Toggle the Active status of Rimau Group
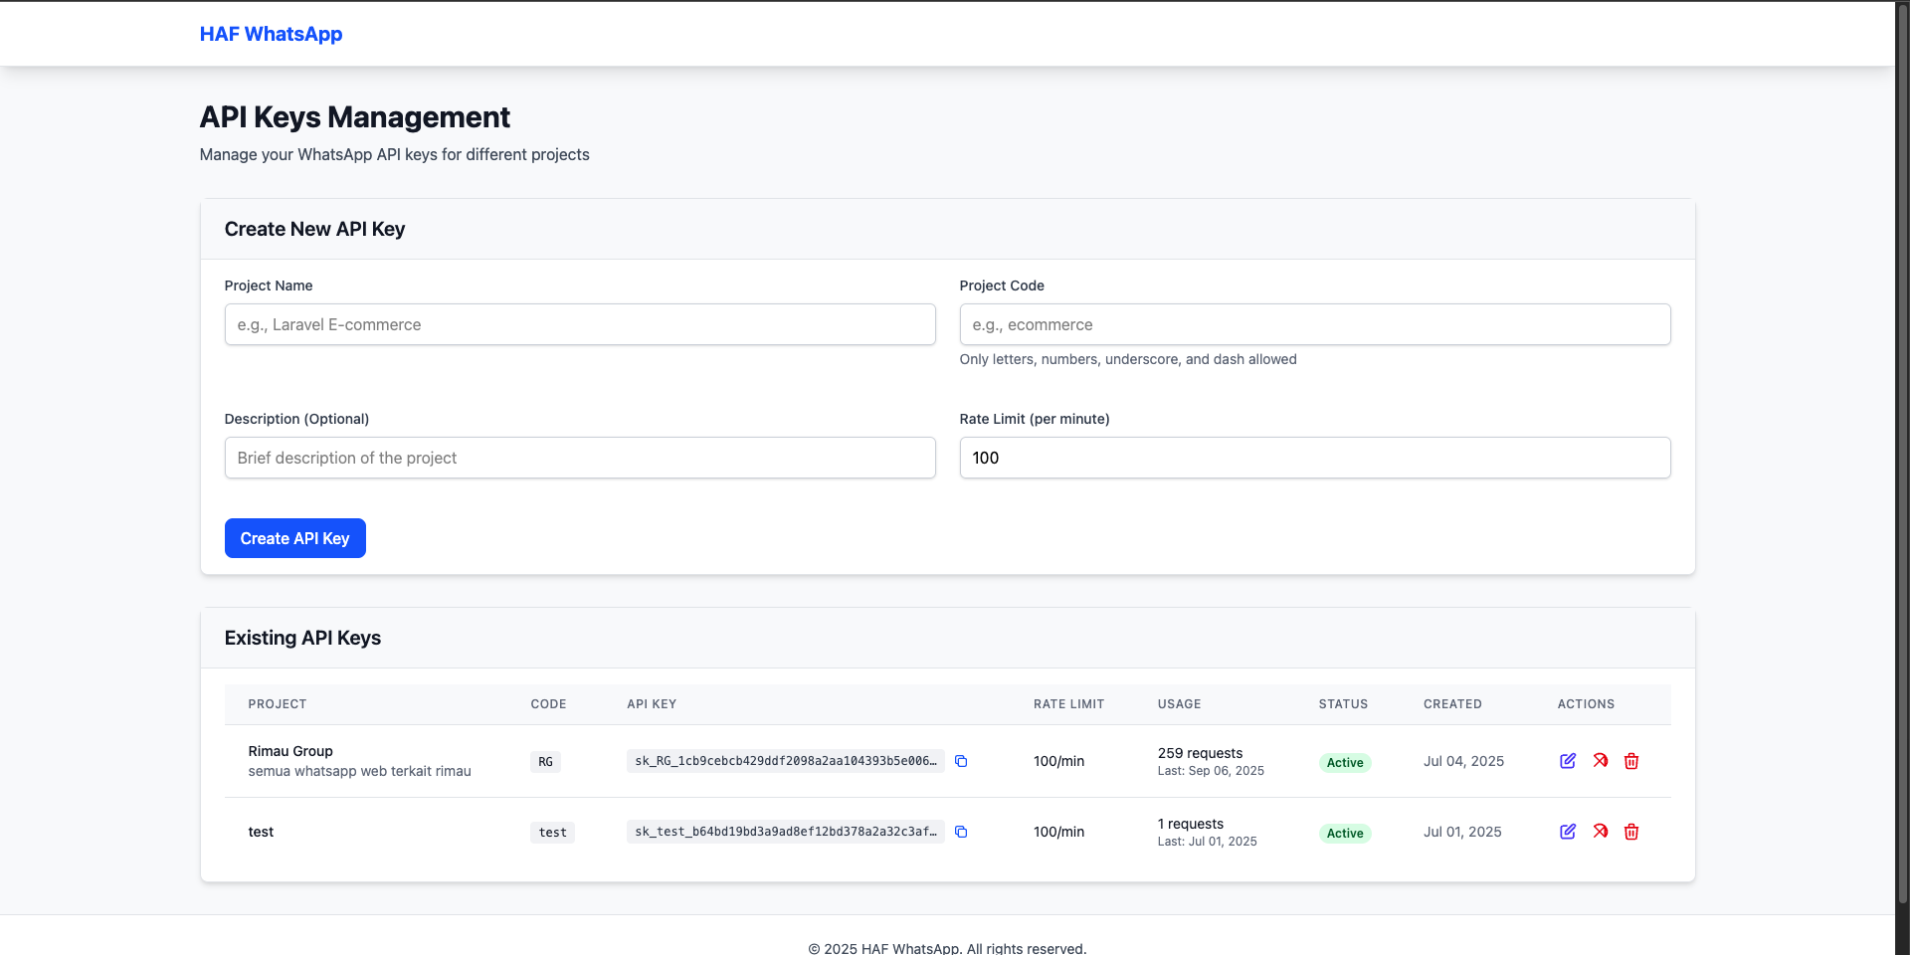Screen dimensions: 1910x955 coord(1344,762)
